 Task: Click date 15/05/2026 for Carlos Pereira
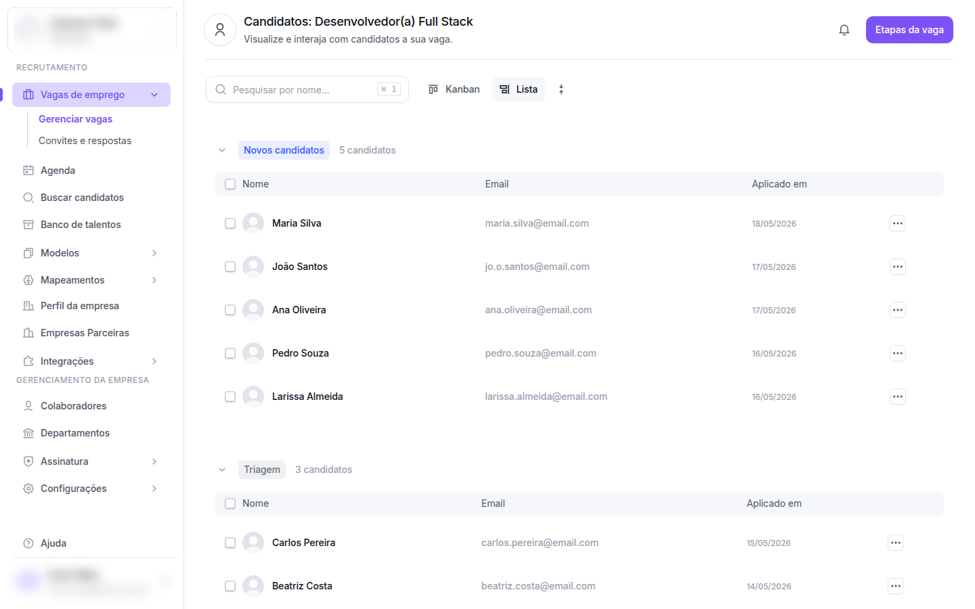[x=768, y=543]
